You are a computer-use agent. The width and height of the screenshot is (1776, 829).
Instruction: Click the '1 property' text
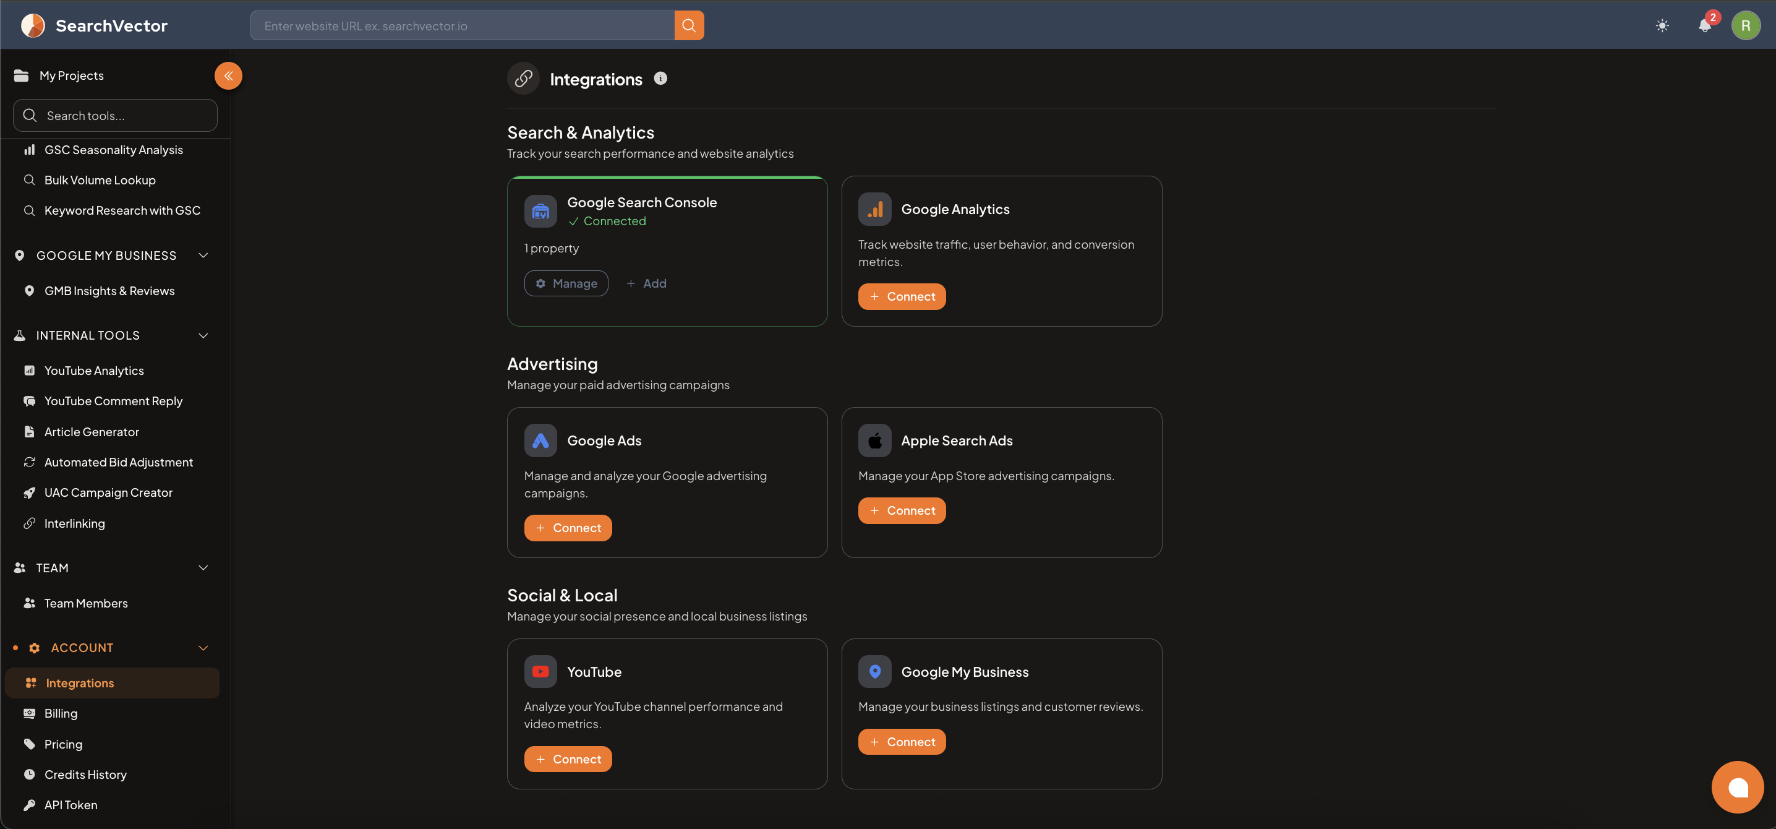pos(552,248)
